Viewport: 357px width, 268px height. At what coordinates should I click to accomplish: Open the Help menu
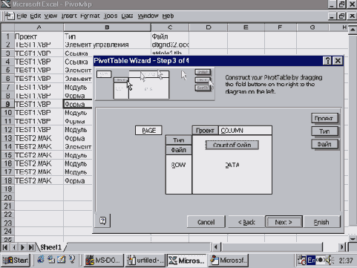(x=168, y=16)
